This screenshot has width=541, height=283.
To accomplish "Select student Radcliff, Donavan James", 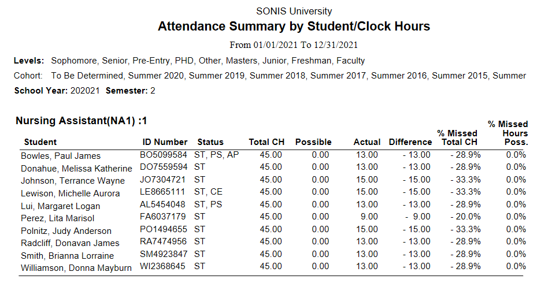I will tap(70, 243).
